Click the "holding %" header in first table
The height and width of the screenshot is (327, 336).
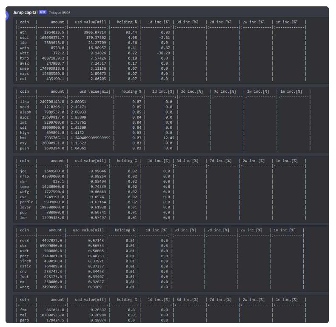click(x=126, y=22)
